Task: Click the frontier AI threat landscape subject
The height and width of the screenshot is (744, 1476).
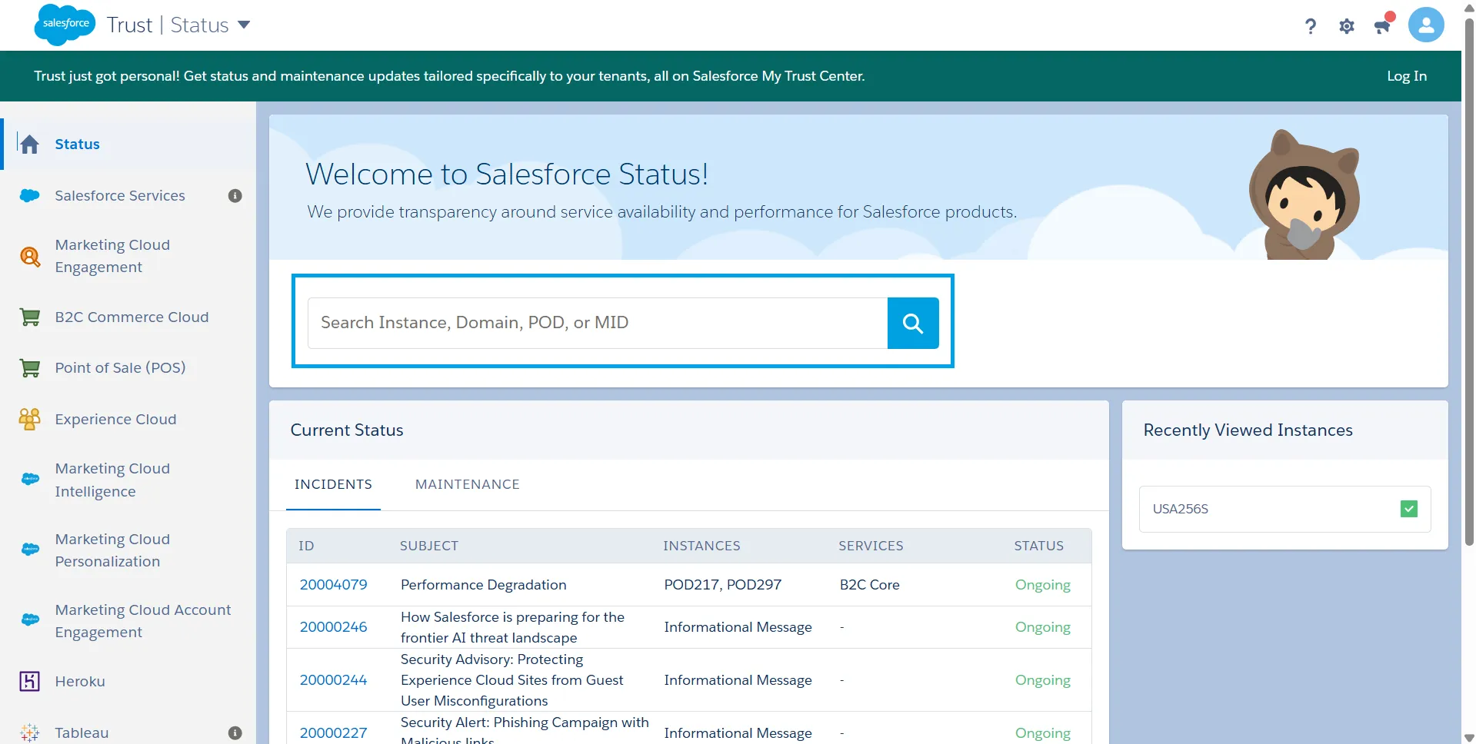Action: tap(512, 627)
